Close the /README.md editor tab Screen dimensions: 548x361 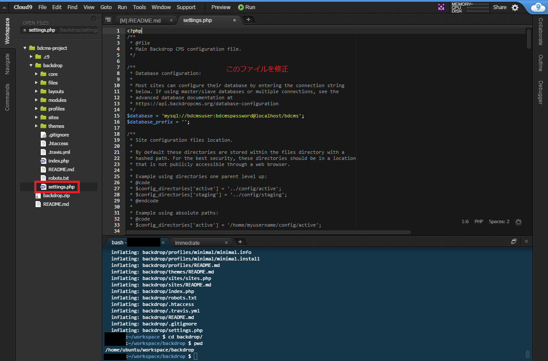click(x=171, y=20)
